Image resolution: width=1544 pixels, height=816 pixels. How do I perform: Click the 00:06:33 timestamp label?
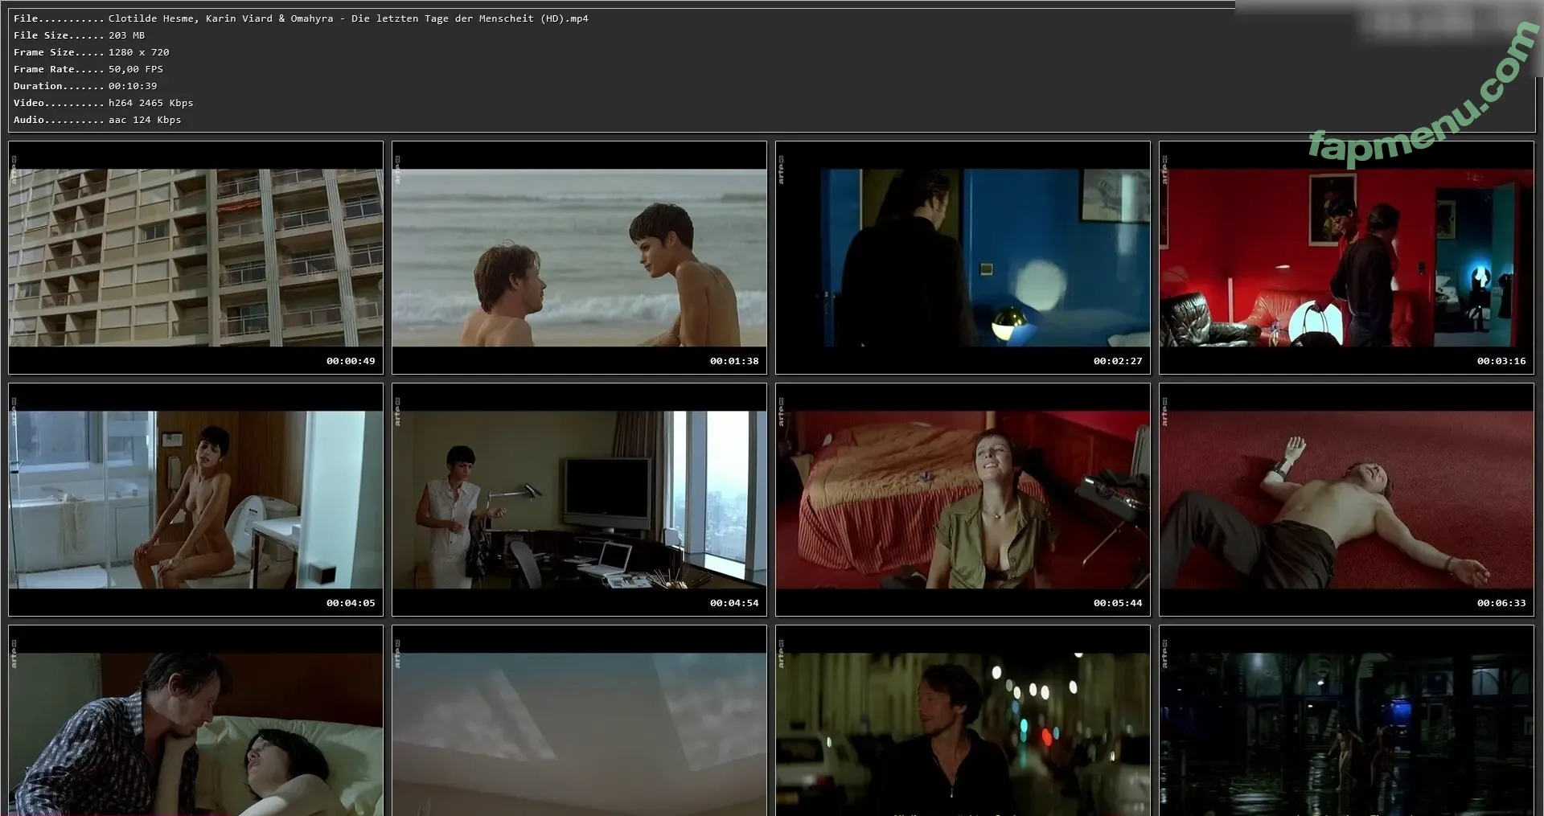click(x=1501, y=603)
